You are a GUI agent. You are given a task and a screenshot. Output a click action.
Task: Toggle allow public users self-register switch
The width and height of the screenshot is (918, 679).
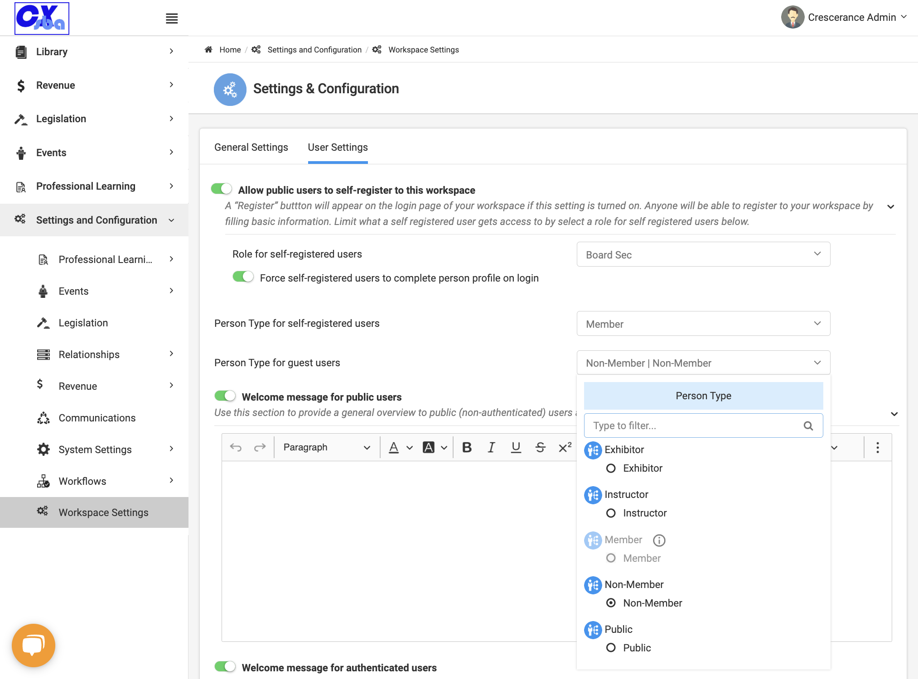click(x=222, y=189)
